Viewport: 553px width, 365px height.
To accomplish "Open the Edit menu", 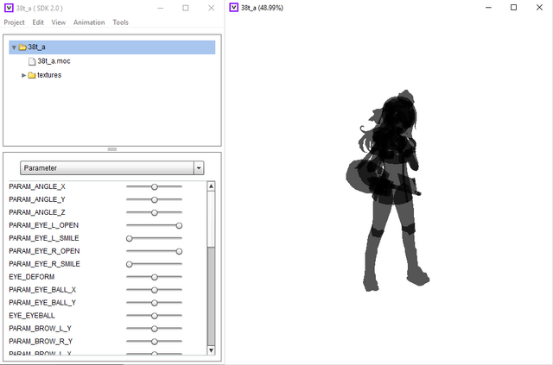I will [x=38, y=22].
